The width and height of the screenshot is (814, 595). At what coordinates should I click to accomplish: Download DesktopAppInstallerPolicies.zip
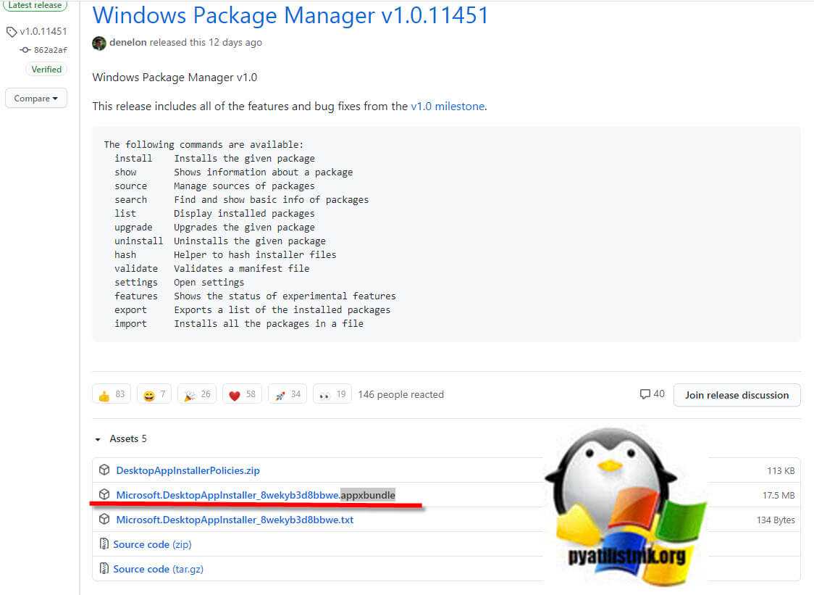[x=188, y=470]
